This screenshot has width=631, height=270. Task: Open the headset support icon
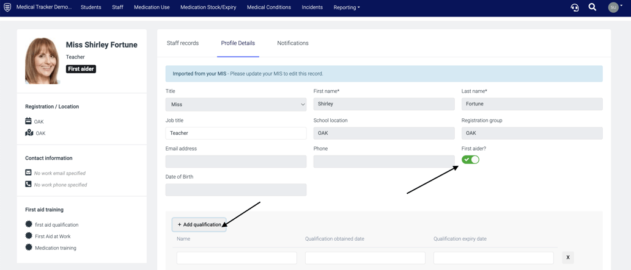click(x=575, y=7)
